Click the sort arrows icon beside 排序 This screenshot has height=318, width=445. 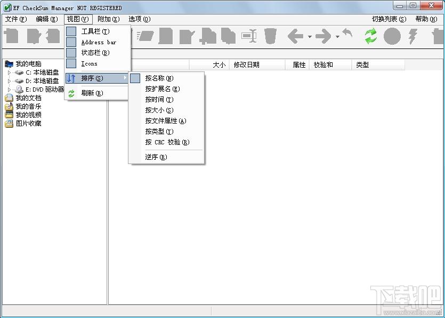[71, 78]
